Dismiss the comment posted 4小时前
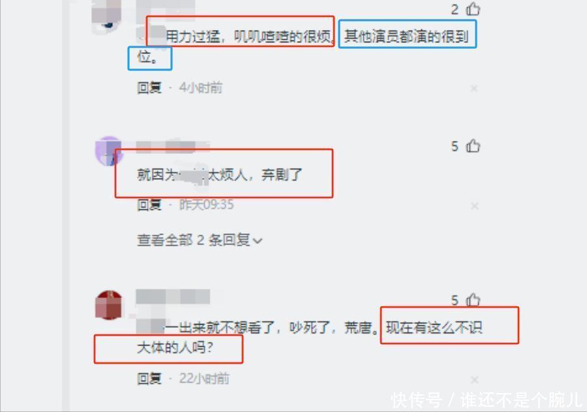Screen dimensions: 587x412 (474, 88)
